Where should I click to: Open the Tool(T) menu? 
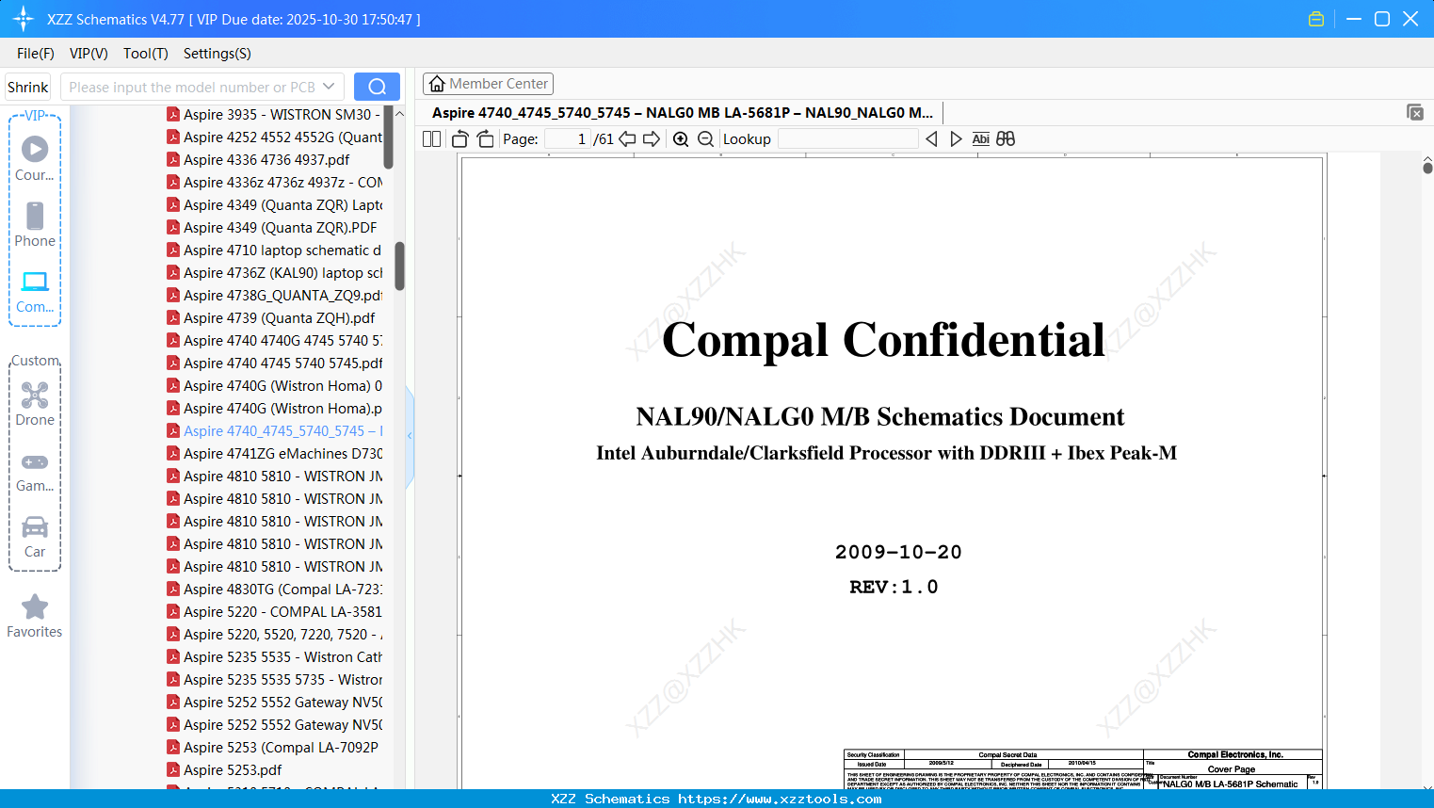pos(146,54)
